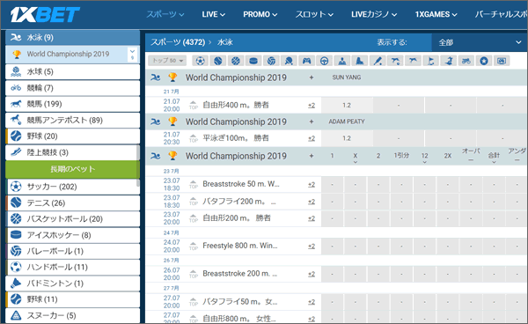528x324 pixels.
Task: Click the steering wheel motorsport icon
Action: [324, 61]
